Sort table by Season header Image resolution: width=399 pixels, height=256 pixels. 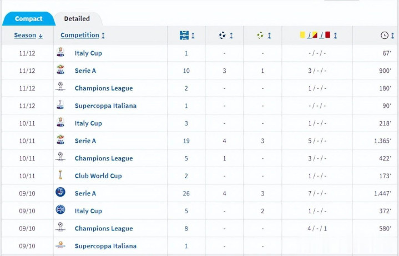click(28, 36)
